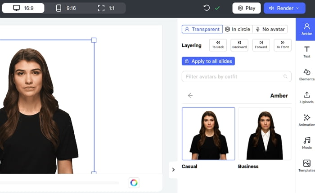Viewport: 315px width, 193px height.
Task: Click the Layering label
Action: coord(191,45)
